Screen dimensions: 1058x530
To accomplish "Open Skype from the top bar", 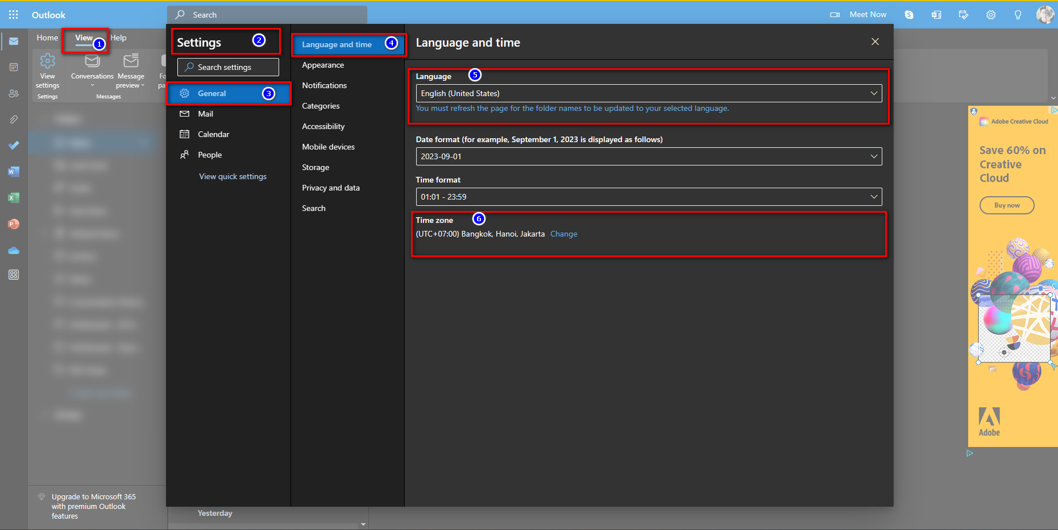I will [x=909, y=15].
